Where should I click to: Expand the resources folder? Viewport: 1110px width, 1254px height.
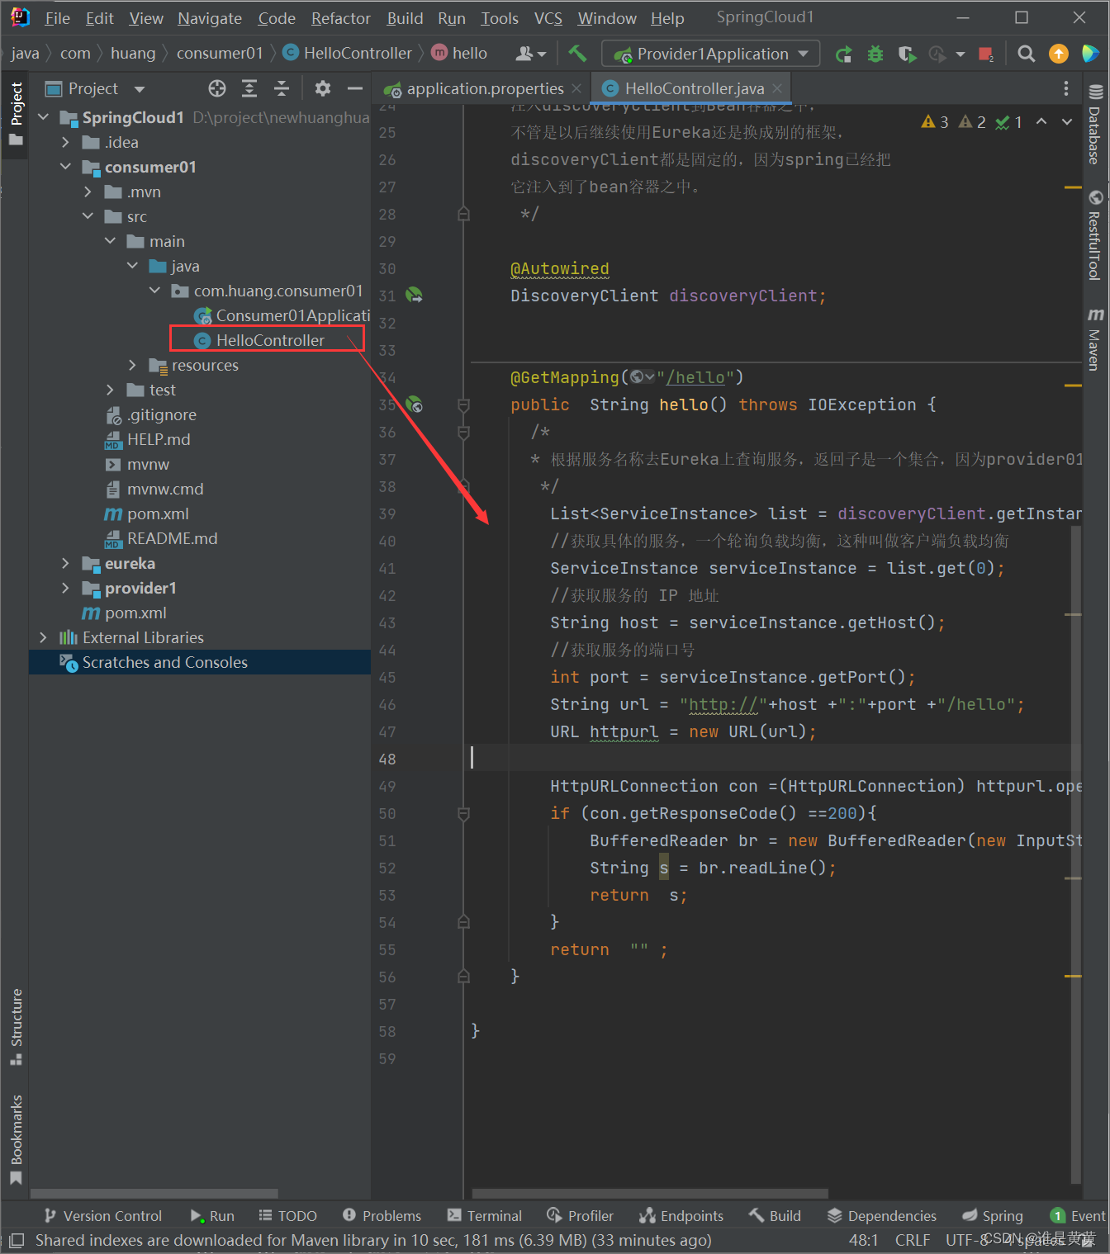tap(133, 365)
